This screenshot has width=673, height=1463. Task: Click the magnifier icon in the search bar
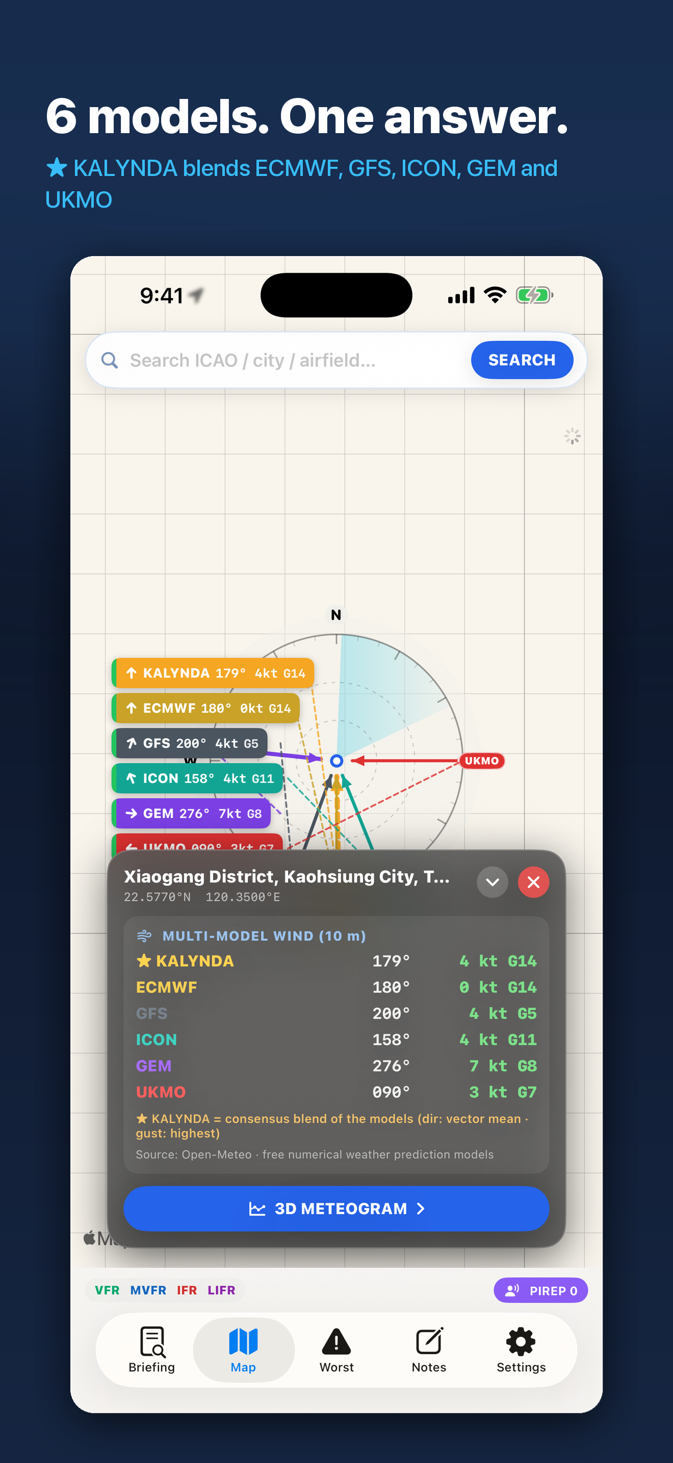(x=110, y=360)
